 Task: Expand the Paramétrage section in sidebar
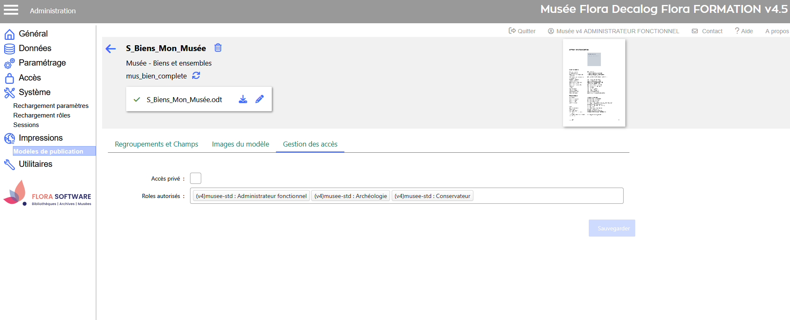[42, 63]
